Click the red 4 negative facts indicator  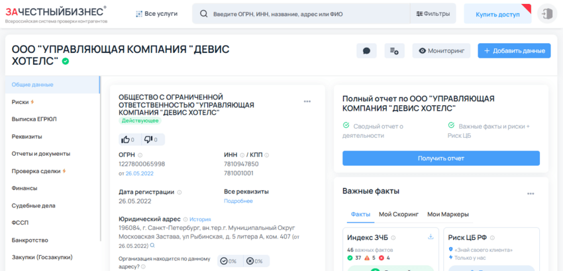tap(384, 258)
